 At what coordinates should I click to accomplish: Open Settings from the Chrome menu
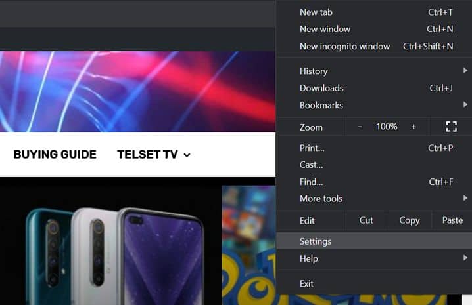point(374,241)
